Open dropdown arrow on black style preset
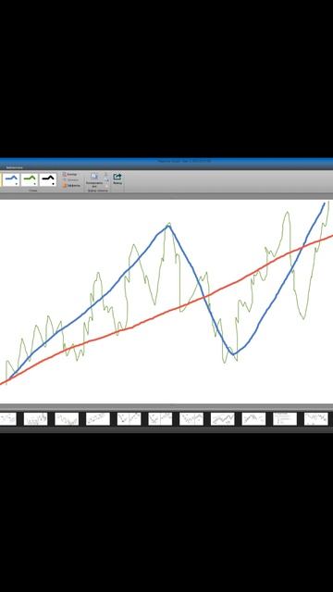The width and height of the screenshot is (333, 592). pyautogui.click(x=54, y=184)
